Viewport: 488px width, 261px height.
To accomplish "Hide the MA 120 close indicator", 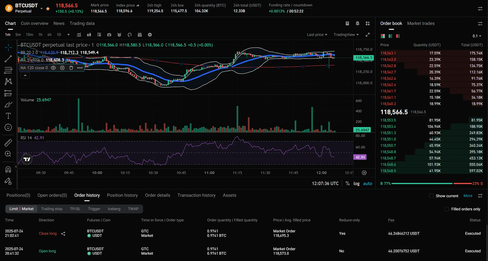I will coord(53,68).
